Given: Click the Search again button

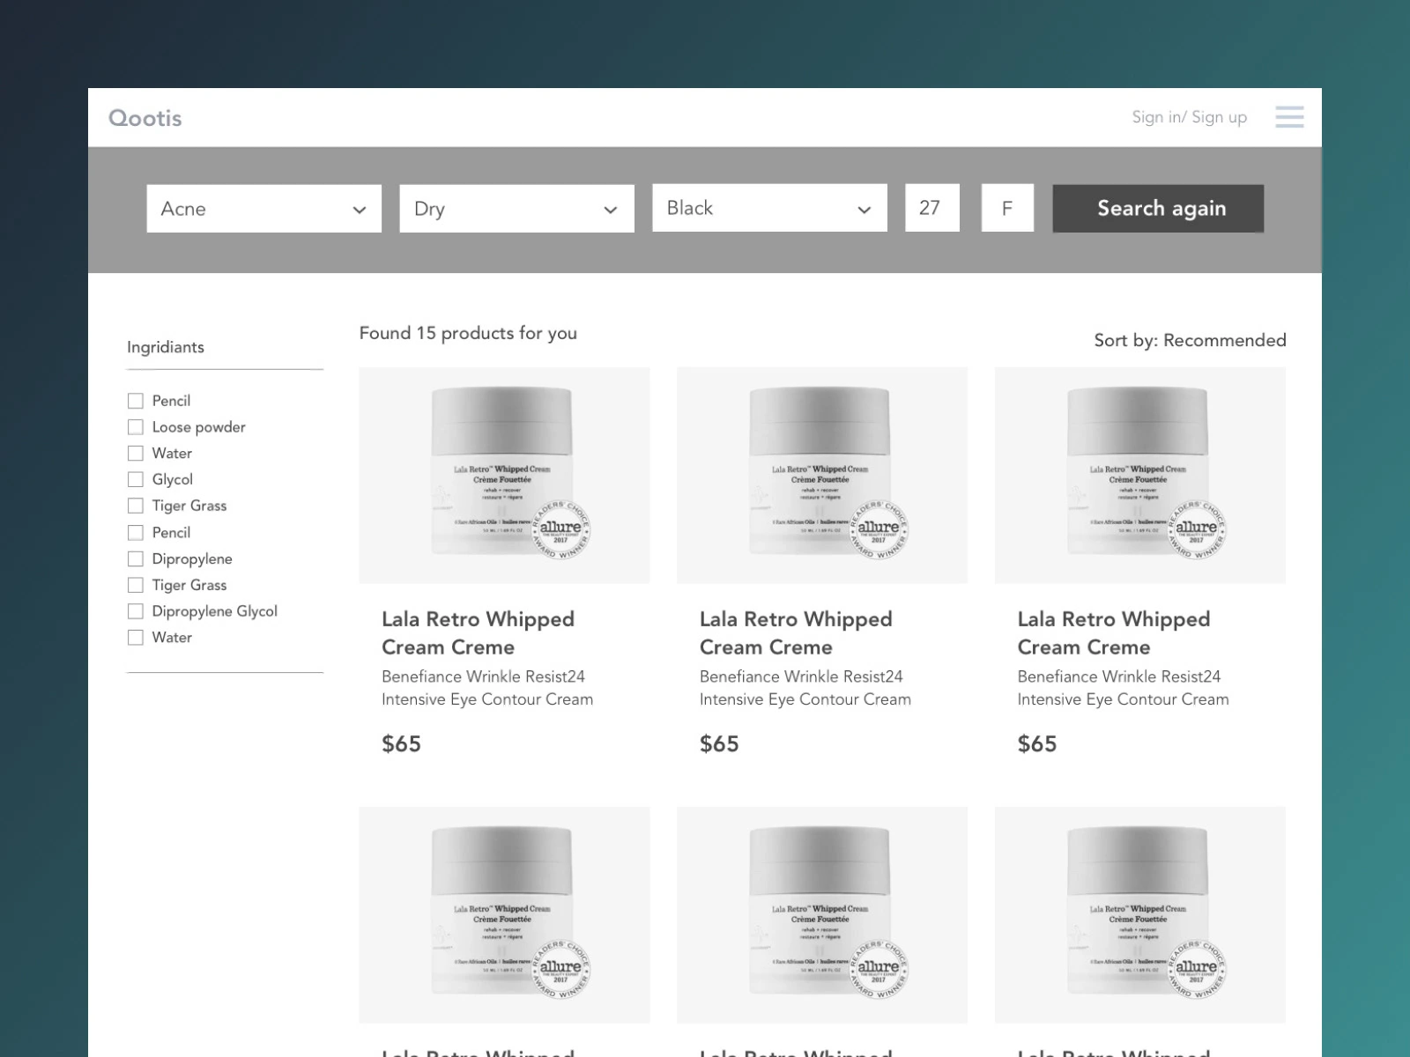Looking at the screenshot, I should [1158, 209].
